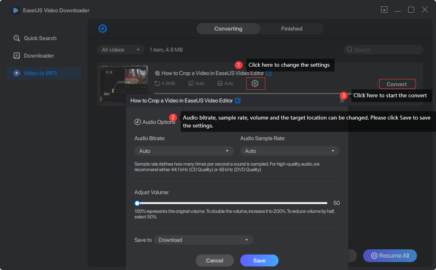
Task: Open conversion settings via the gear icon
Action: point(255,83)
